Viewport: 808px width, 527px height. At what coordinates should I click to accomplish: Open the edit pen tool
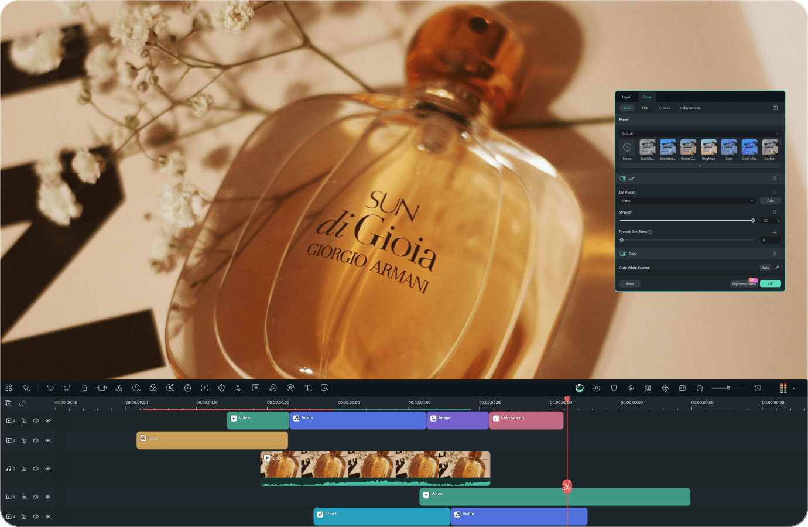[170, 388]
